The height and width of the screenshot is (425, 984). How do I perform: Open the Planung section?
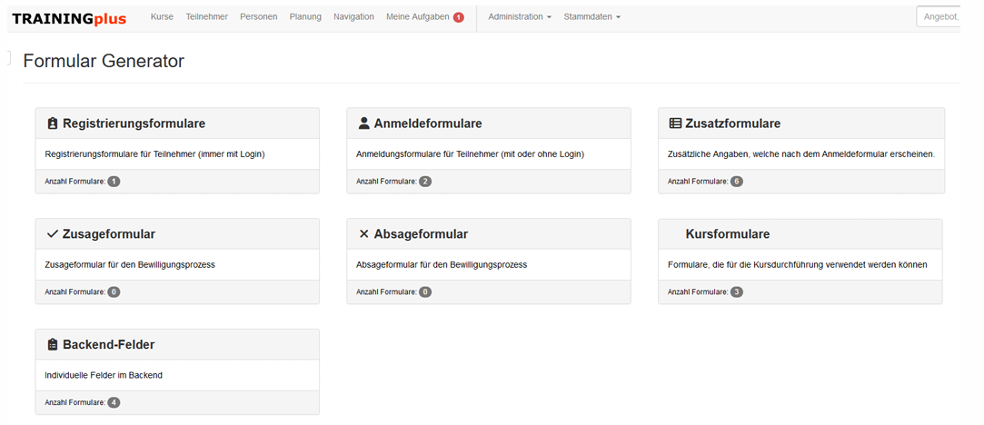(x=305, y=17)
